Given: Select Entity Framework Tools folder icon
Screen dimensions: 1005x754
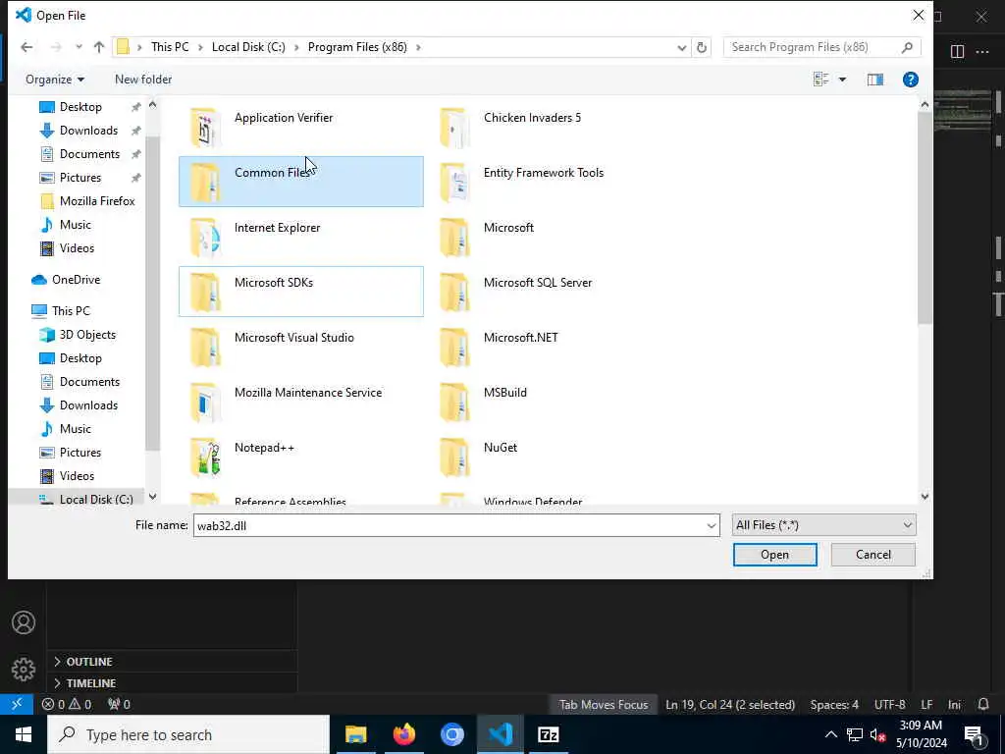Looking at the screenshot, I should (454, 182).
